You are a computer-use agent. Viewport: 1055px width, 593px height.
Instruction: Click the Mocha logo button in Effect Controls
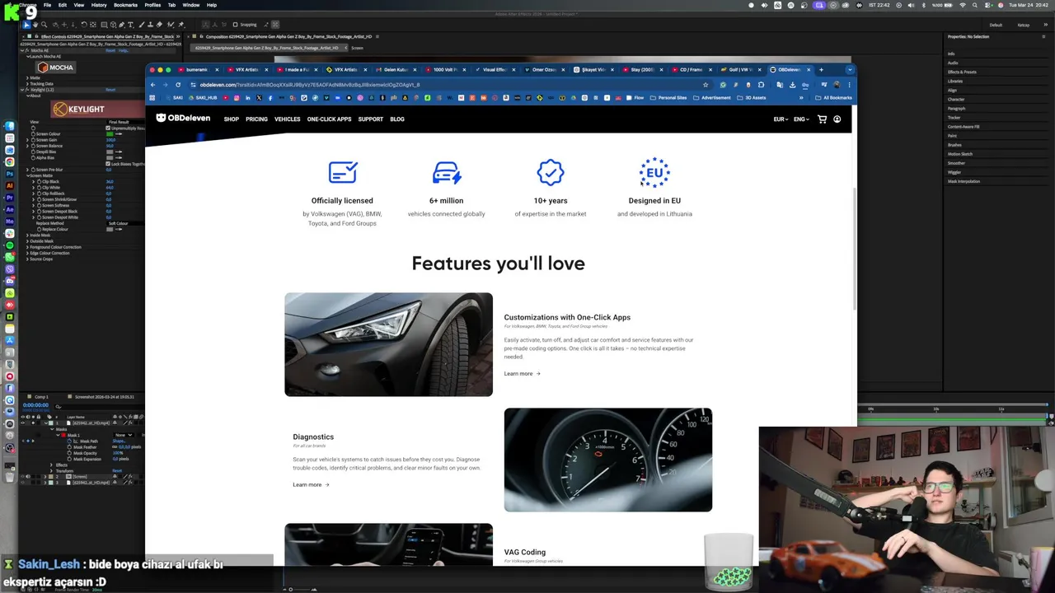[56, 68]
